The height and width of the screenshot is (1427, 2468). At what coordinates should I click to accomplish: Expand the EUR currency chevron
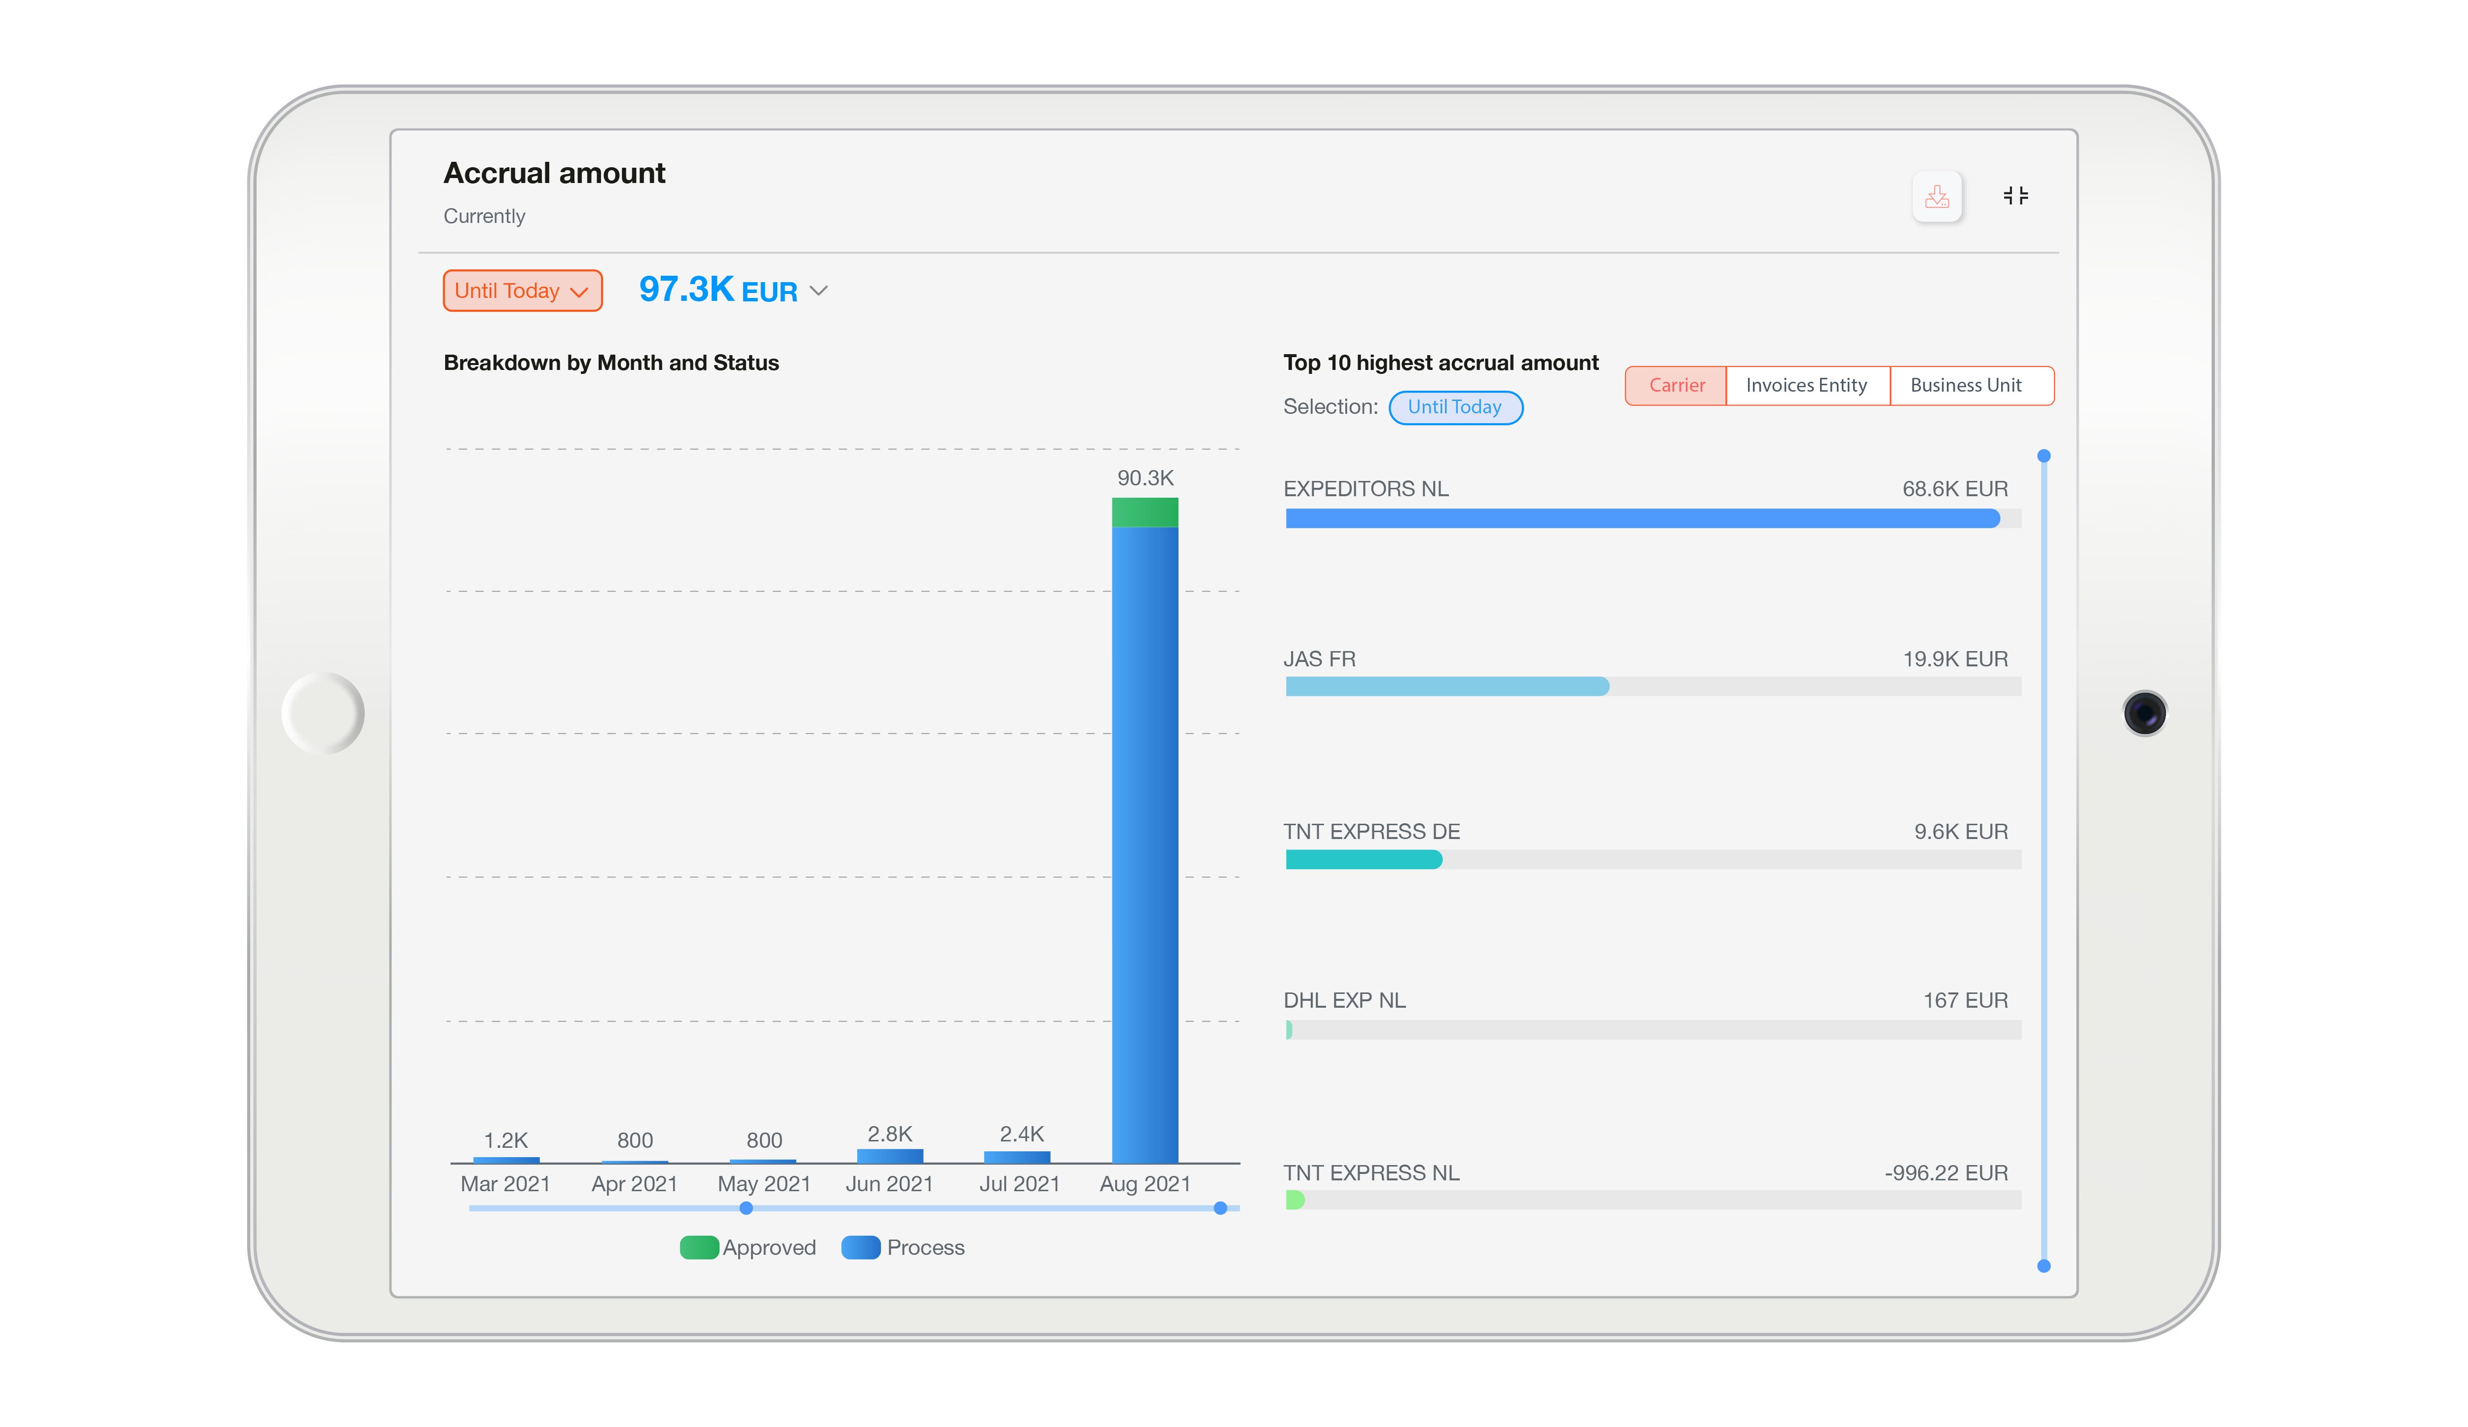(x=820, y=291)
